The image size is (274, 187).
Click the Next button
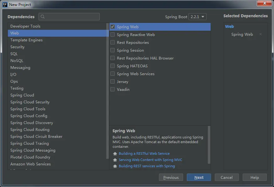(x=199, y=177)
